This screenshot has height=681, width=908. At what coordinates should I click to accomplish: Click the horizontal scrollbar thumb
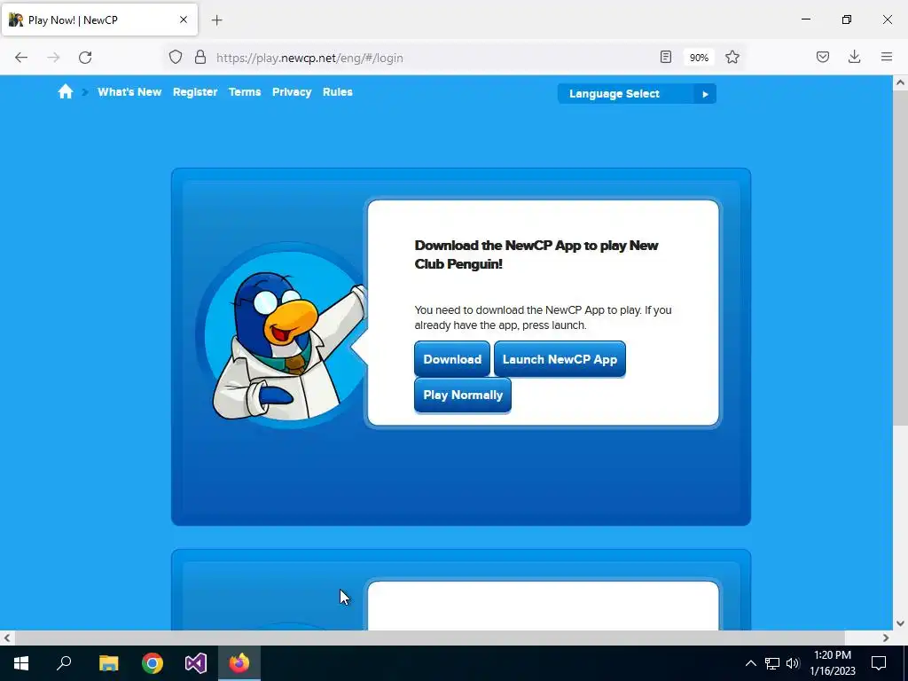pyautogui.click(x=430, y=638)
